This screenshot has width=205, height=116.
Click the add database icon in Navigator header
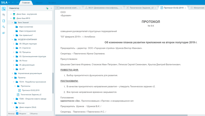47,8
